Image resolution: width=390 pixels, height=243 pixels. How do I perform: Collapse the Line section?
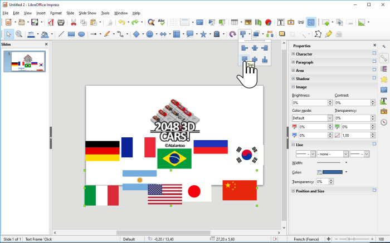293,145
